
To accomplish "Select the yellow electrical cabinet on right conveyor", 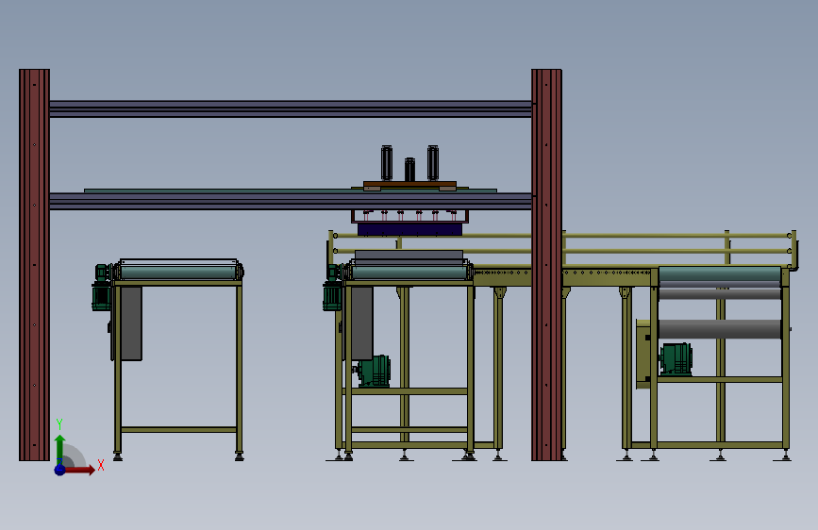I will point(643,354).
